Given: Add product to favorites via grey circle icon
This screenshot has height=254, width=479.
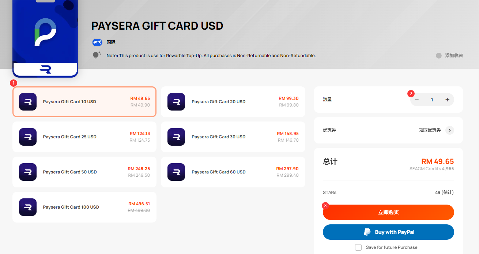Looking at the screenshot, I should tap(439, 56).
